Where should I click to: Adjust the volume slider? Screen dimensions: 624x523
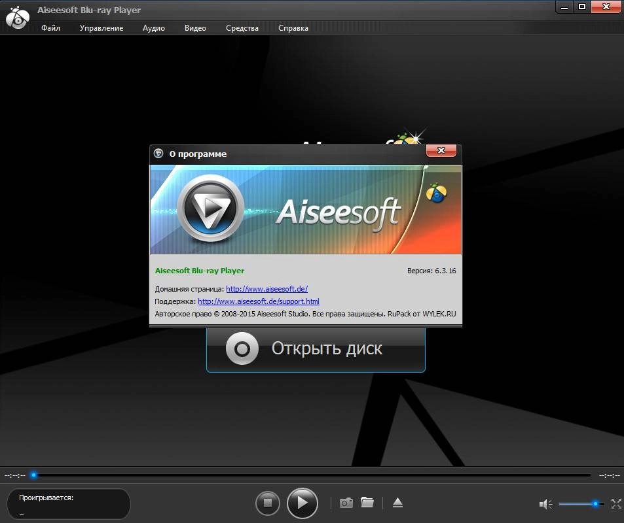pyautogui.click(x=581, y=504)
